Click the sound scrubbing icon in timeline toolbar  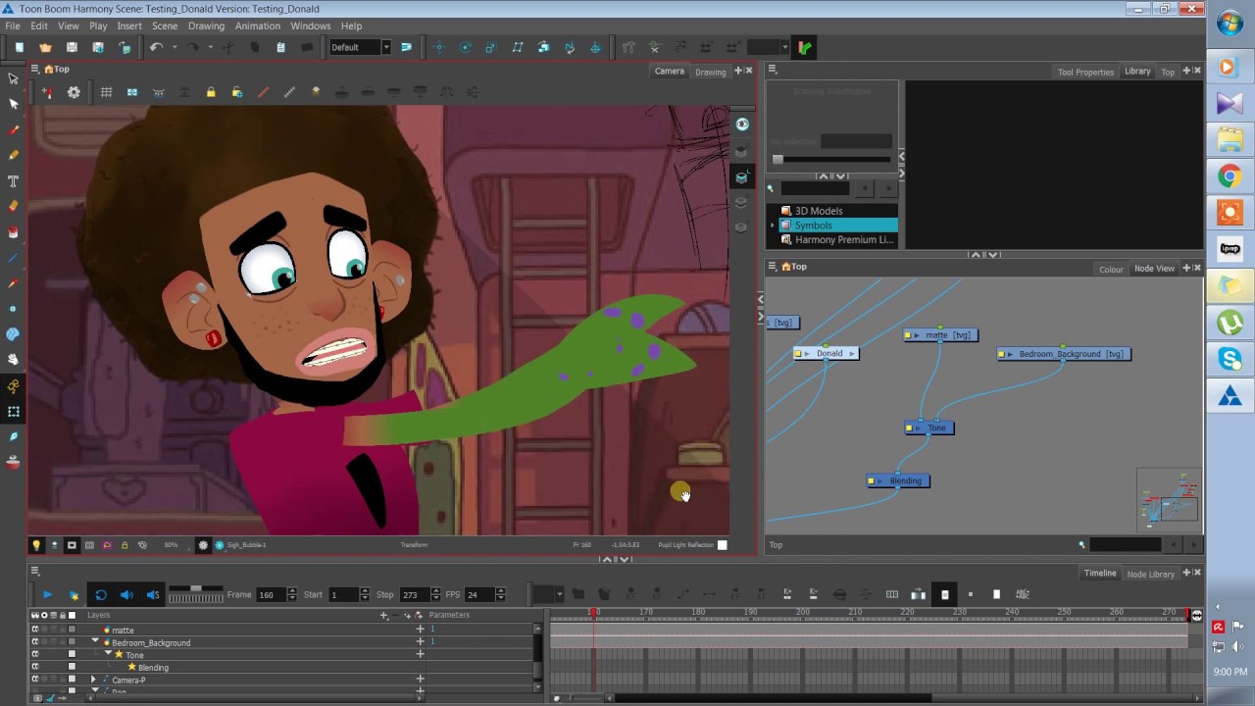click(153, 594)
